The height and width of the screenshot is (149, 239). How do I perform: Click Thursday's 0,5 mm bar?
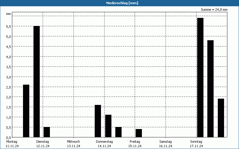(x=118, y=132)
